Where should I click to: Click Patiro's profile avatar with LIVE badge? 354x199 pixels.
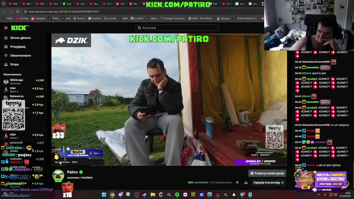coord(58,176)
